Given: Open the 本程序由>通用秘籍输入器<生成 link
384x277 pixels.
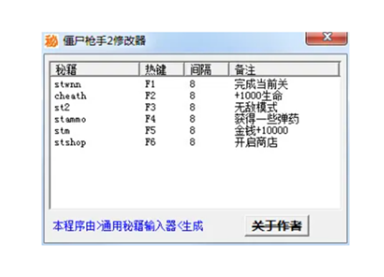Looking at the screenshot, I should [x=128, y=226].
